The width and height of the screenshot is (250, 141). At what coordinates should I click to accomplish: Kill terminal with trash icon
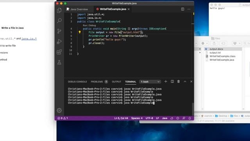[179, 81]
